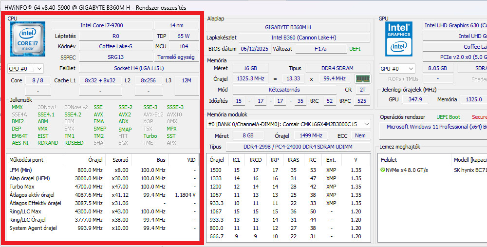487x247 pixels.
Task: Click the Intel Core i7-9700 name field
Action: click(102, 25)
